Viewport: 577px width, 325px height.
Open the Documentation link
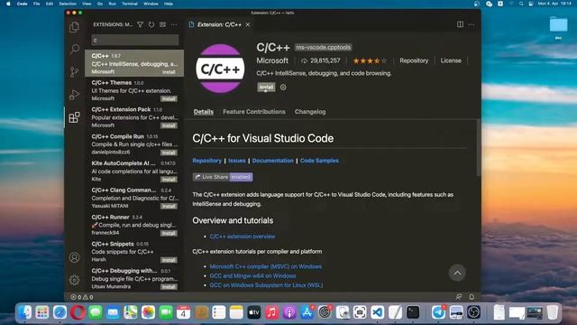coord(272,161)
